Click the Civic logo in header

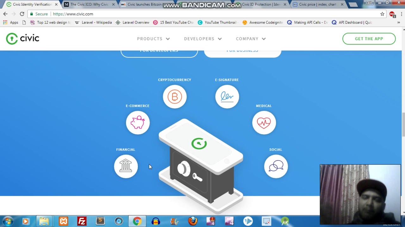tap(22, 39)
